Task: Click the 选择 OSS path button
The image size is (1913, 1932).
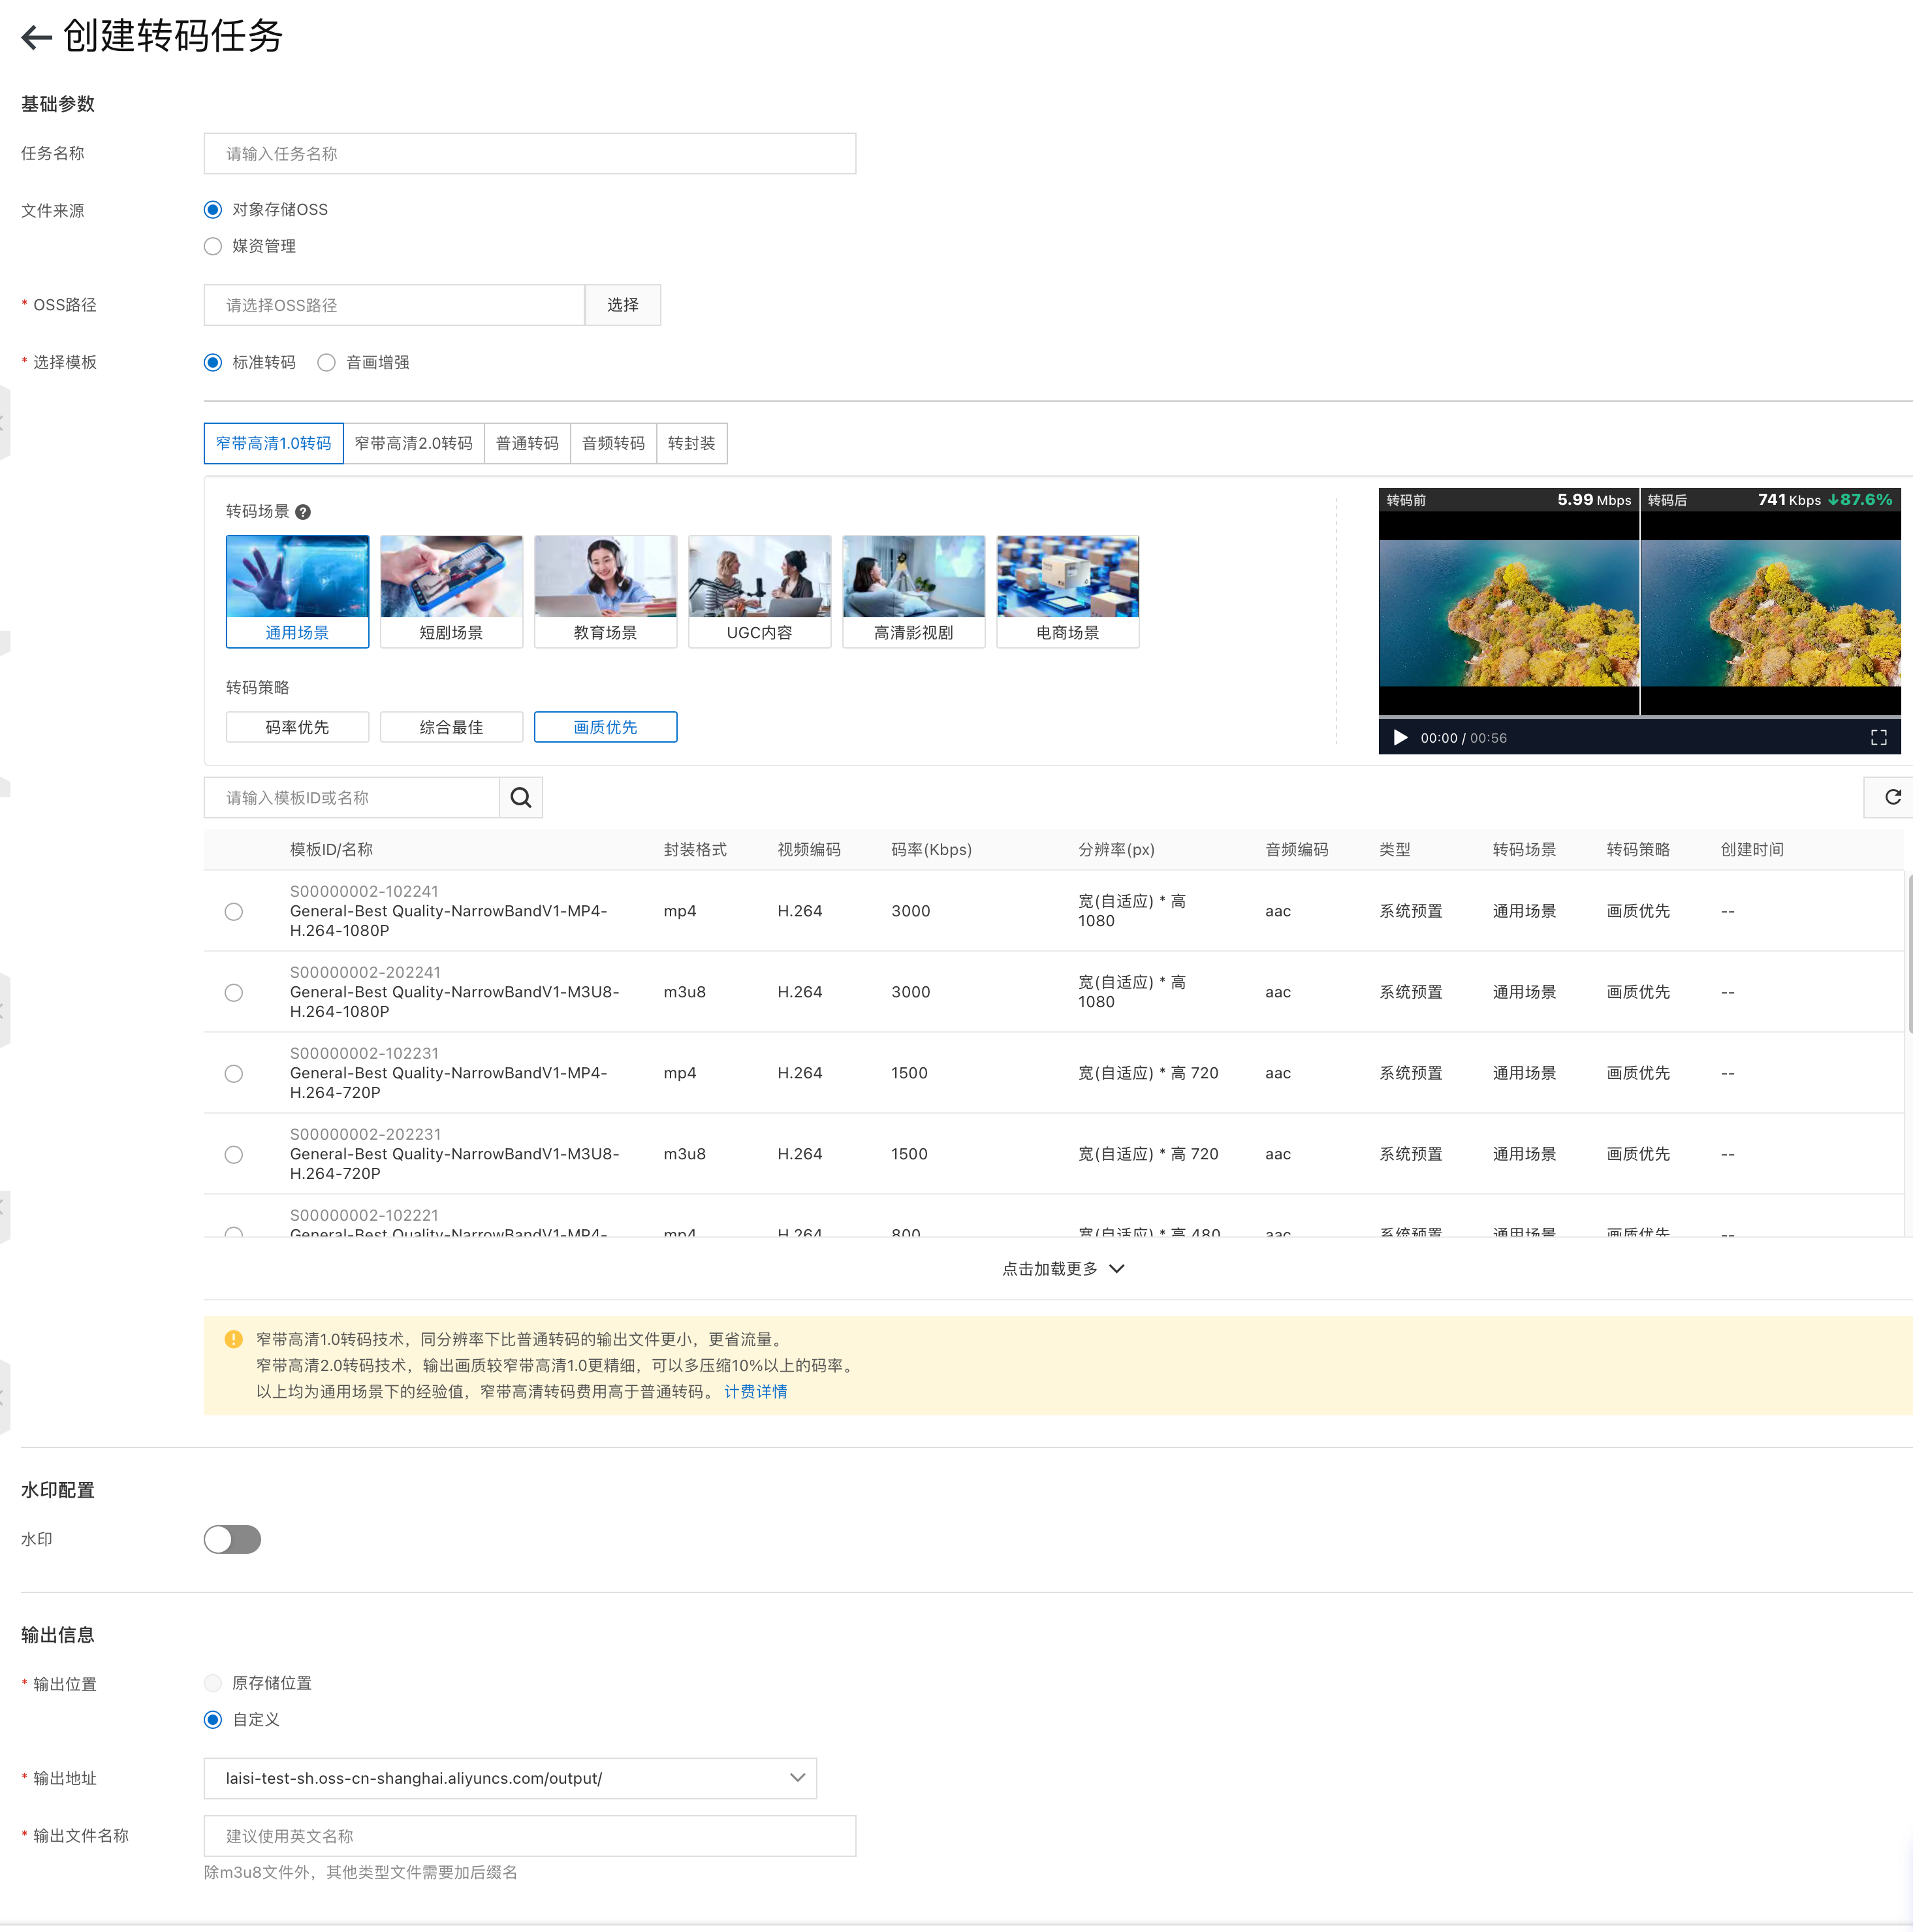Action: click(622, 305)
